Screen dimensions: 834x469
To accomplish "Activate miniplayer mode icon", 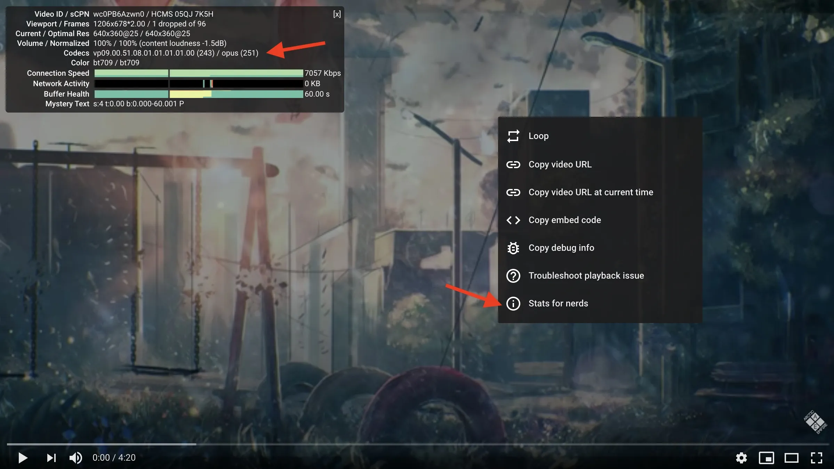I will click(766, 458).
